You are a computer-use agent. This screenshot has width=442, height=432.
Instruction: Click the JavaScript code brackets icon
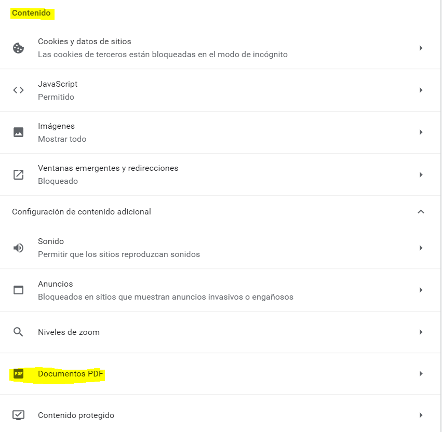point(19,90)
